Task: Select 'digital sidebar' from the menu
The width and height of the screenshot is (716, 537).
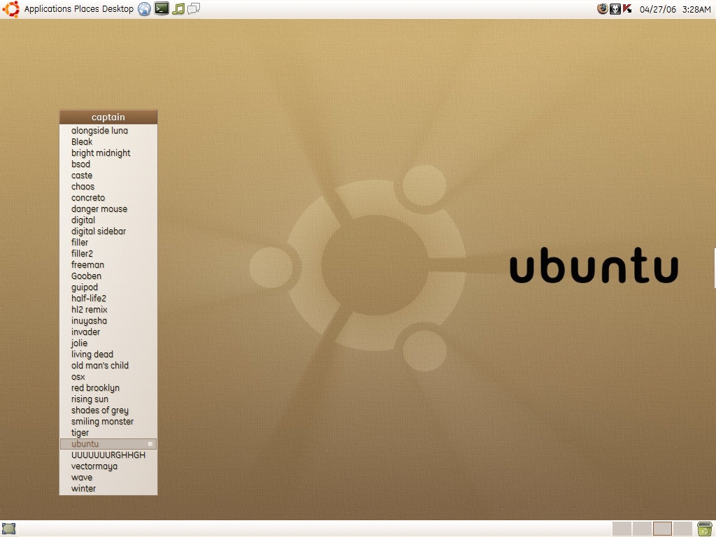Action: point(108,231)
